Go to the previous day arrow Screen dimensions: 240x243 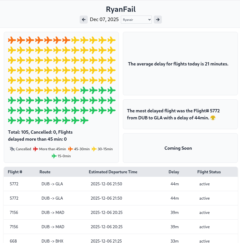84,20
